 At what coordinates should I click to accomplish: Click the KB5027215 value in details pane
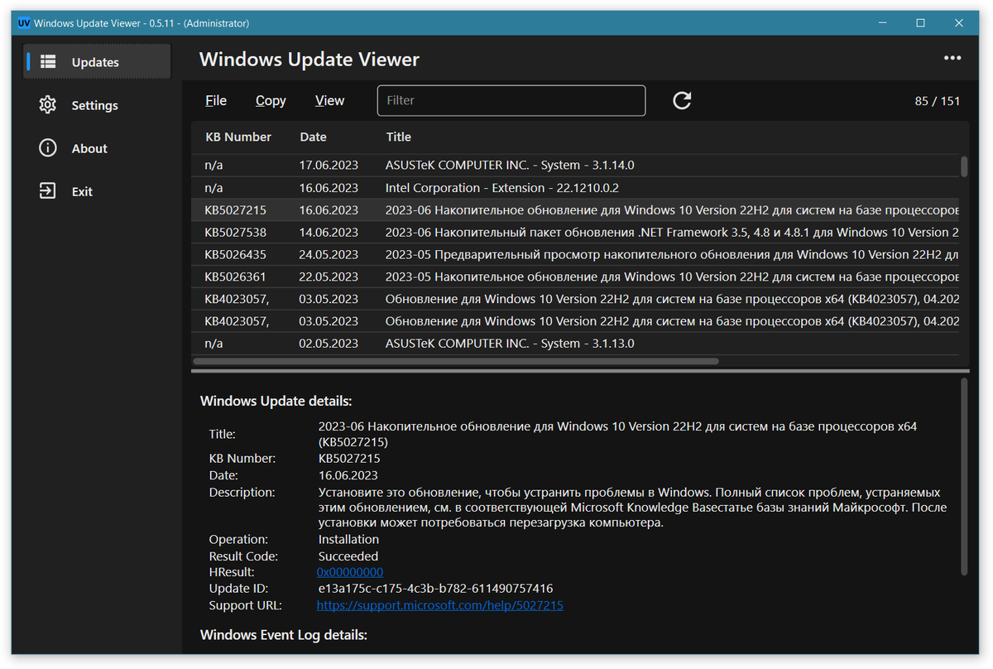coord(349,458)
